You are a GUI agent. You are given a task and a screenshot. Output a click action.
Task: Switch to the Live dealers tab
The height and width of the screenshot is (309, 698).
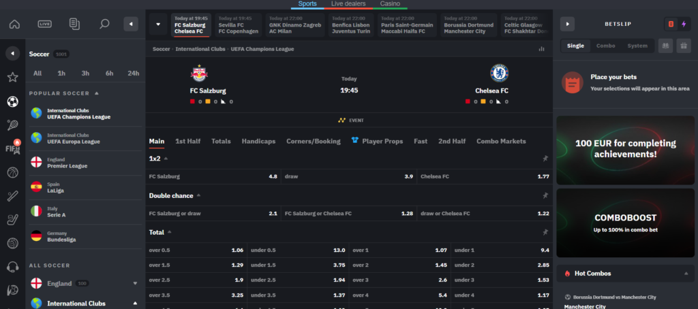click(x=348, y=4)
